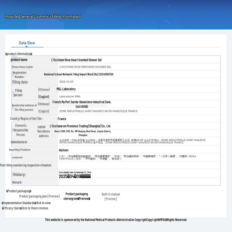Select the ZONE INDUSTRIELLE SAINT MAURICE English address
The image size is (232, 232).
98,111
